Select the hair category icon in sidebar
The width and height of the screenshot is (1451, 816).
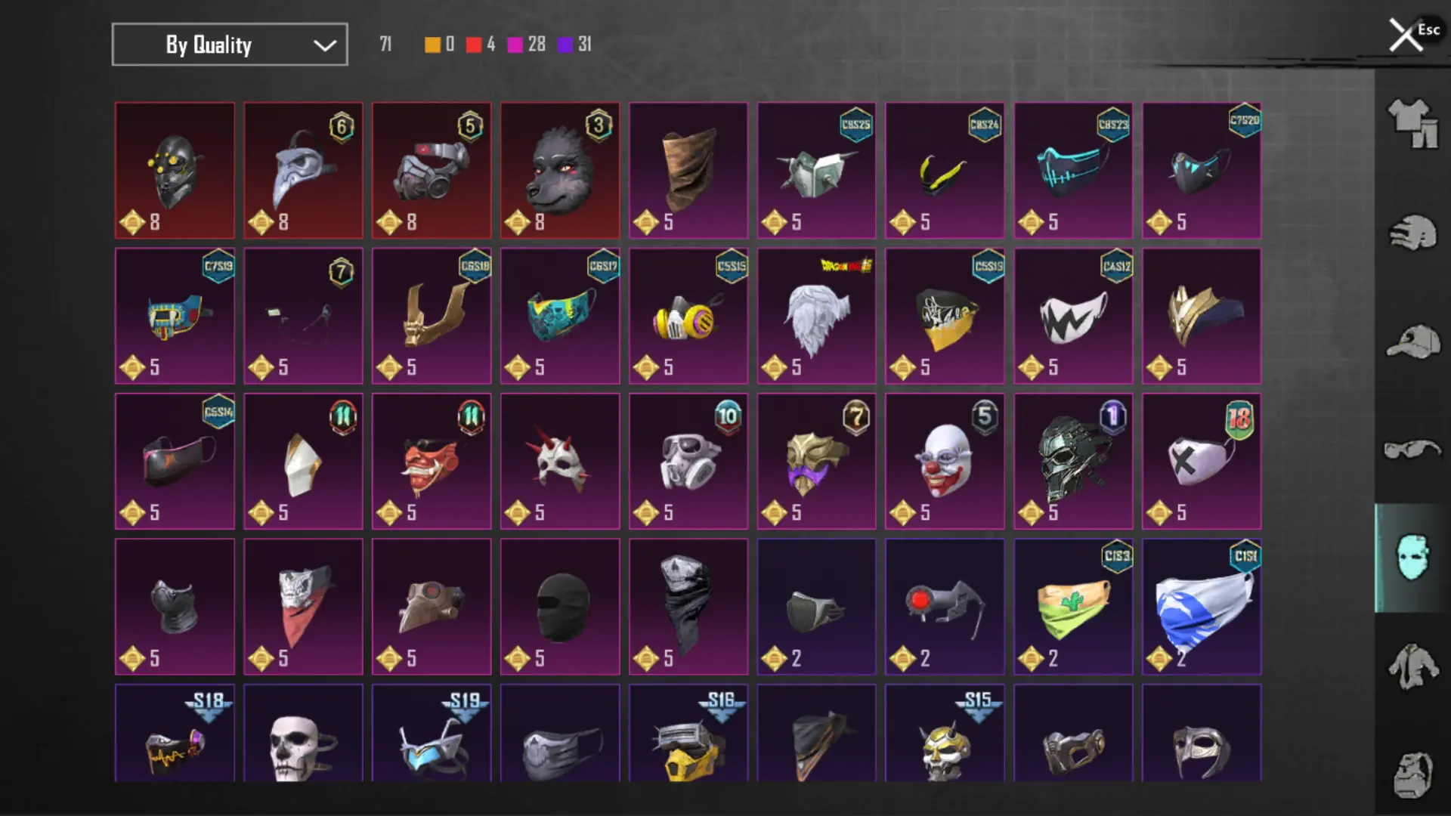pyautogui.click(x=1412, y=233)
